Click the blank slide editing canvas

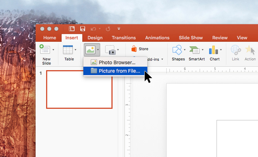point(212,120)
